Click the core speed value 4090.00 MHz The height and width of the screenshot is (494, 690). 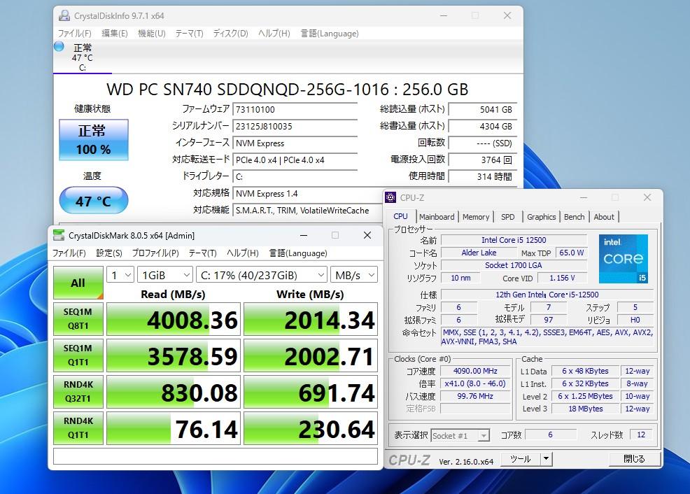click(x=475, y=371)
